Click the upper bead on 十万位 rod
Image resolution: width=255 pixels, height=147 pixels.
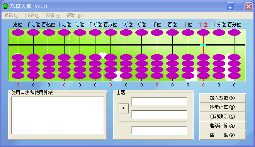point(126,32)
